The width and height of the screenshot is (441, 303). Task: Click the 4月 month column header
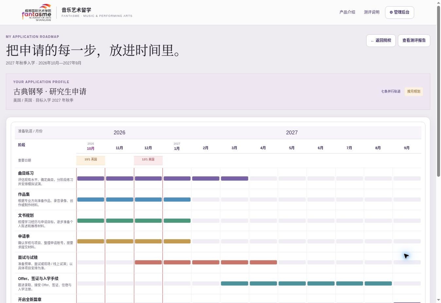[x=263, y=148]
